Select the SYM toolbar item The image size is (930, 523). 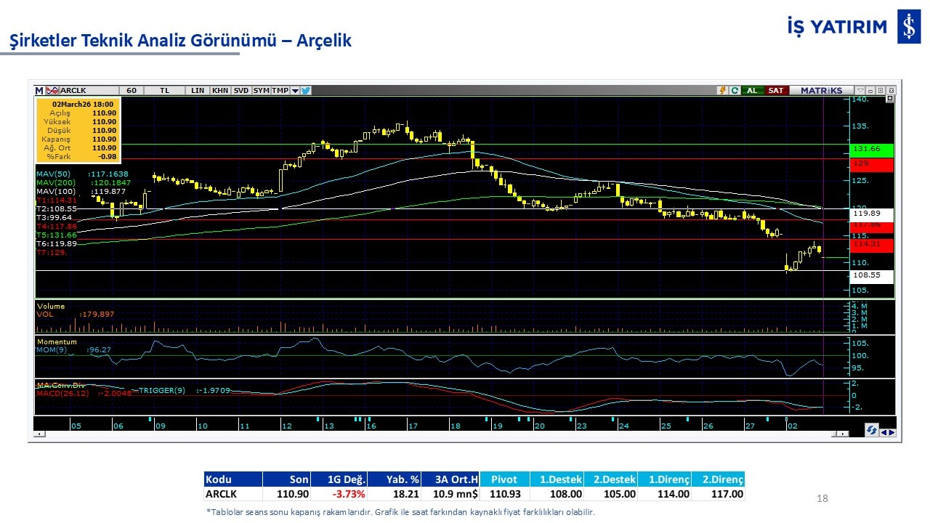261,91
